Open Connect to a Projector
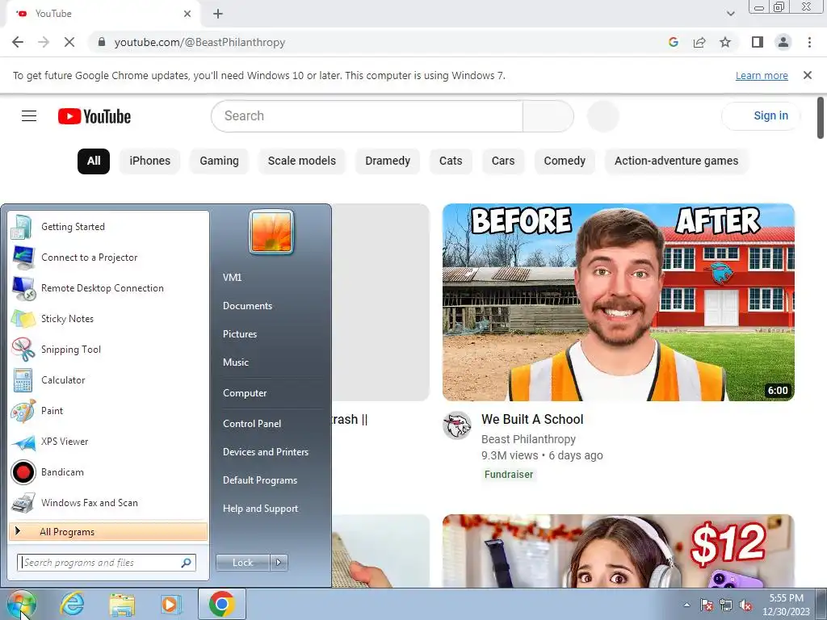Viewport: 827px width, 620px height. 108,258
